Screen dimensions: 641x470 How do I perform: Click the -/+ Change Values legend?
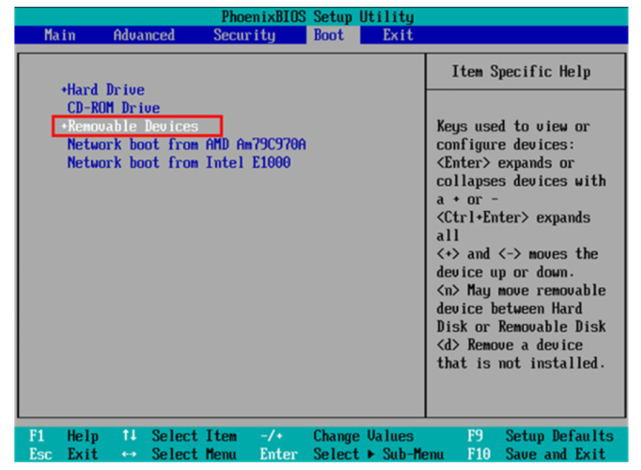336,436
